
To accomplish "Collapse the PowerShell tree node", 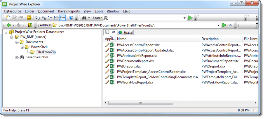I will pyautogui.click(x=22, y=47).
